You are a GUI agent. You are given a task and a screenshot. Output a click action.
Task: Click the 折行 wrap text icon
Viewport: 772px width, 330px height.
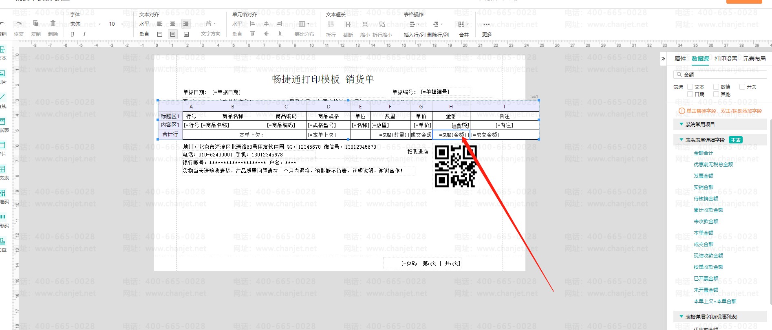[x=331, y=24]
